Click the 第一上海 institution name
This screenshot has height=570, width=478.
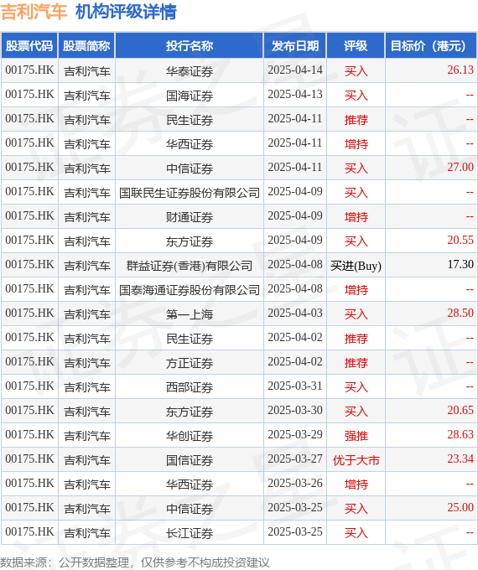click(x=190, y=314)
